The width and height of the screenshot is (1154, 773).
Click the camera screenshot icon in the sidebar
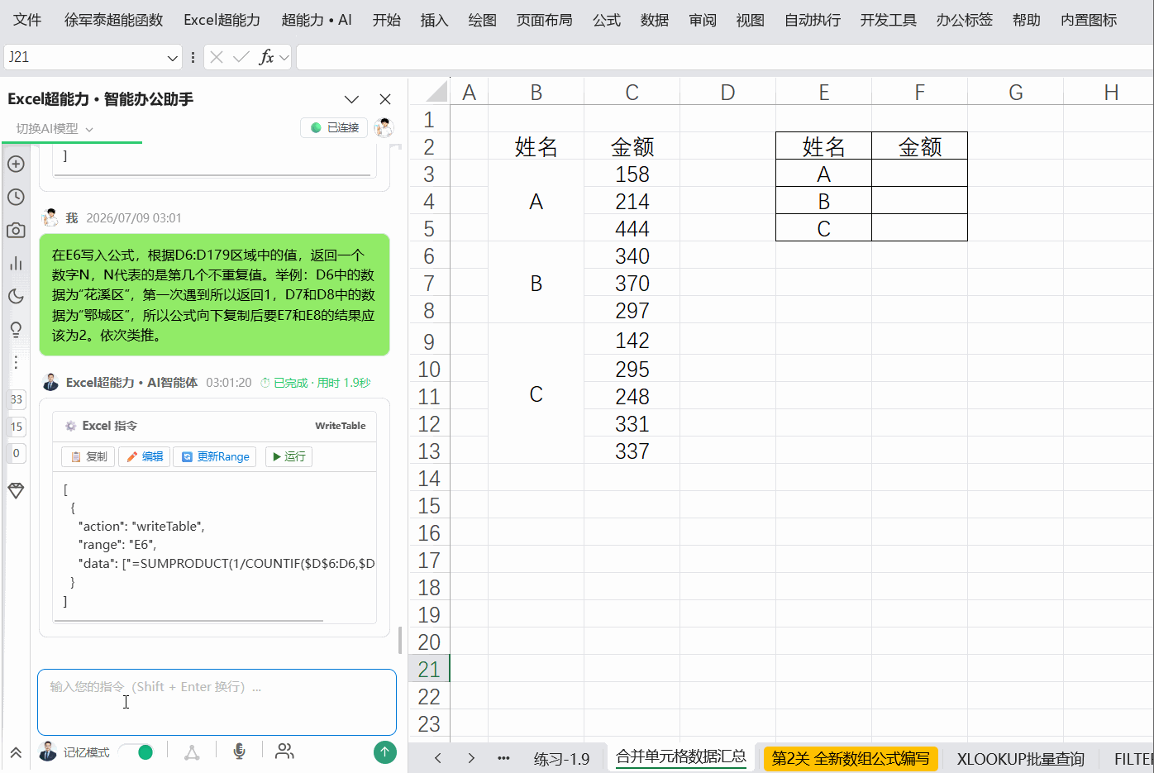16,230
